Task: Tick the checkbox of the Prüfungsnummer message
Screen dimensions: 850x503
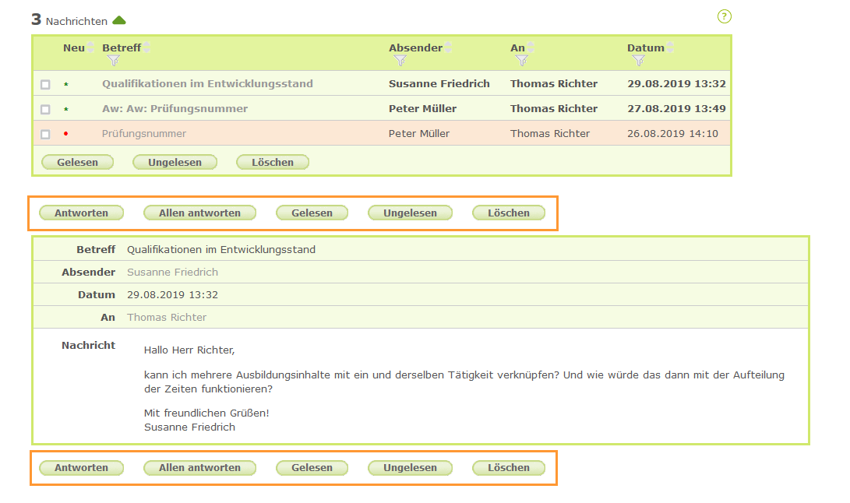Action: [x=45, y=134]
